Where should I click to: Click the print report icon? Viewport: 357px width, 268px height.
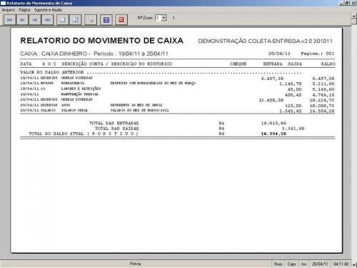[x=91, y=20]
